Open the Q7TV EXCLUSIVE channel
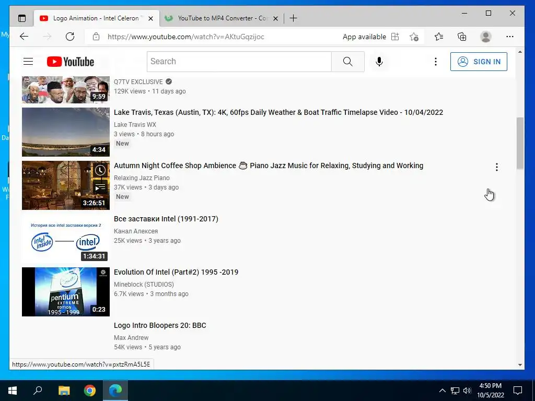The height and width of the screenshot is (401, 535). (x=138, y=82)
